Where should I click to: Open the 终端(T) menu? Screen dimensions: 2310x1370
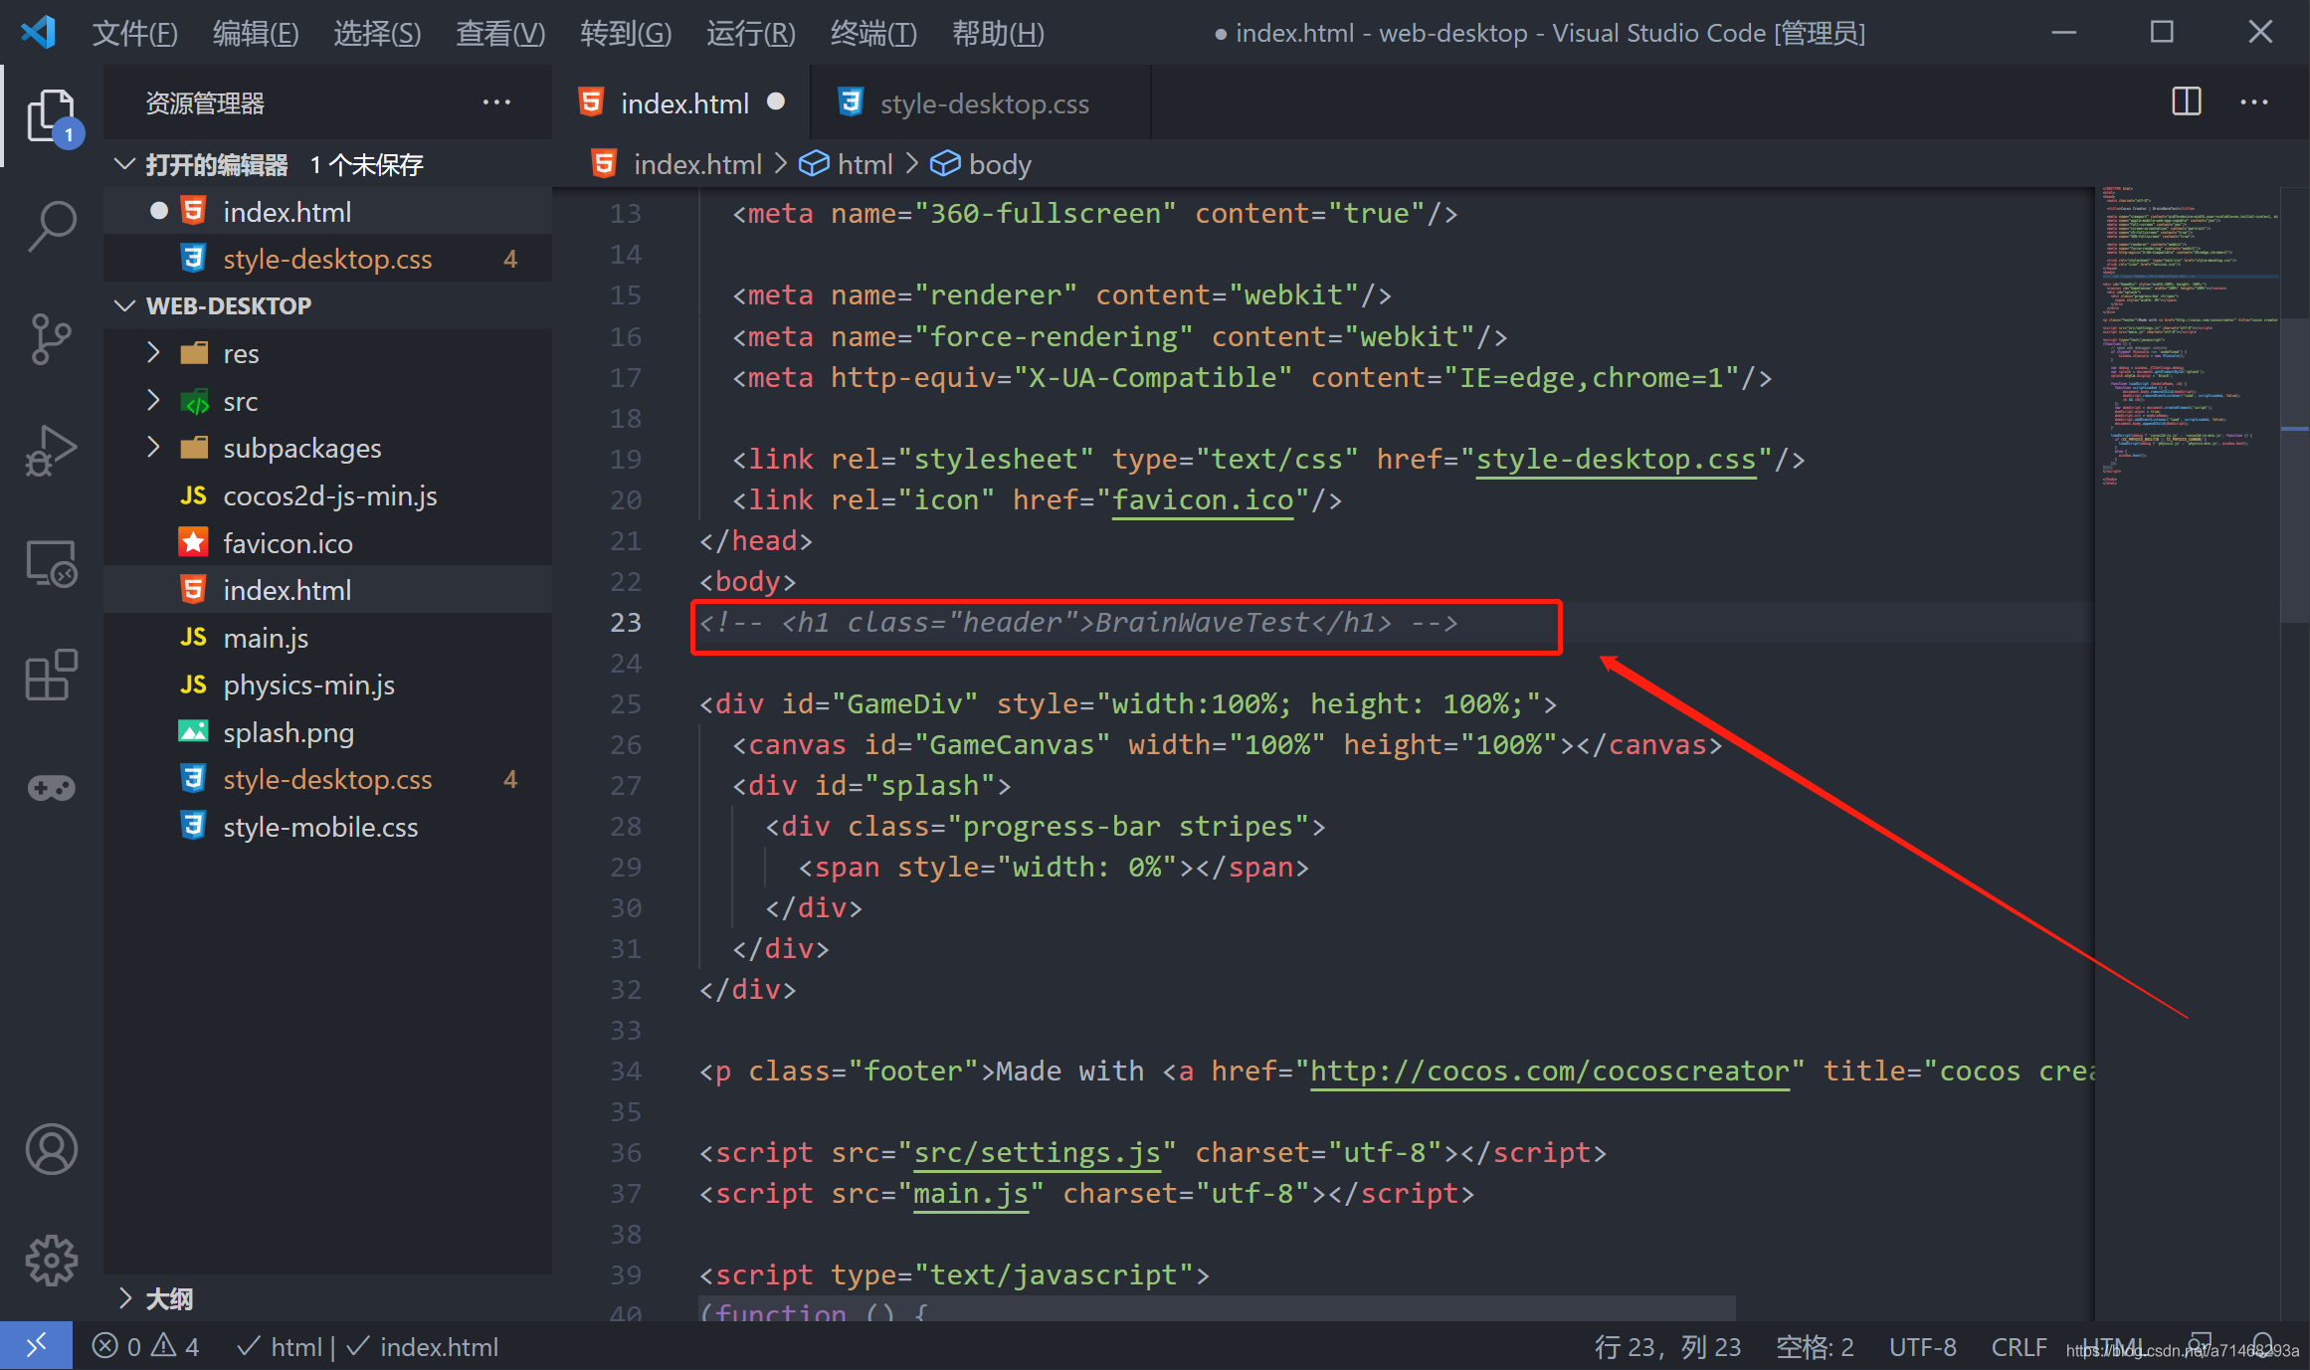pos(873,33)
